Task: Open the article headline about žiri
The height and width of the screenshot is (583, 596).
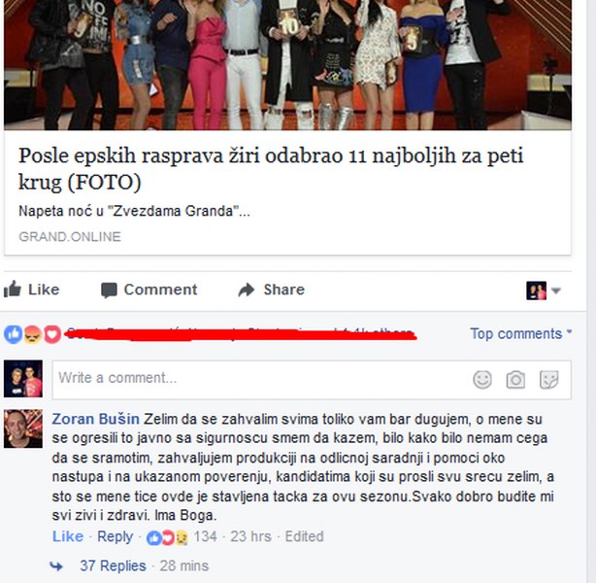Action: click(271, 168)
